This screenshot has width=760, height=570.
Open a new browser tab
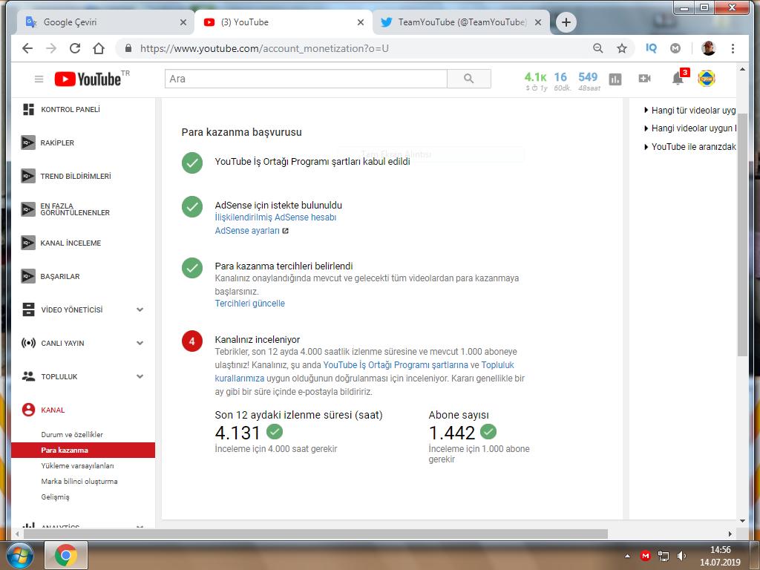566,22
